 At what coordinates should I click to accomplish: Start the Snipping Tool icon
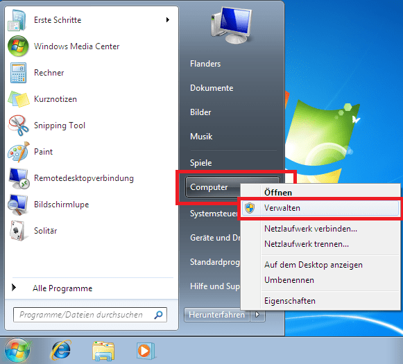(x=18, y=125)
